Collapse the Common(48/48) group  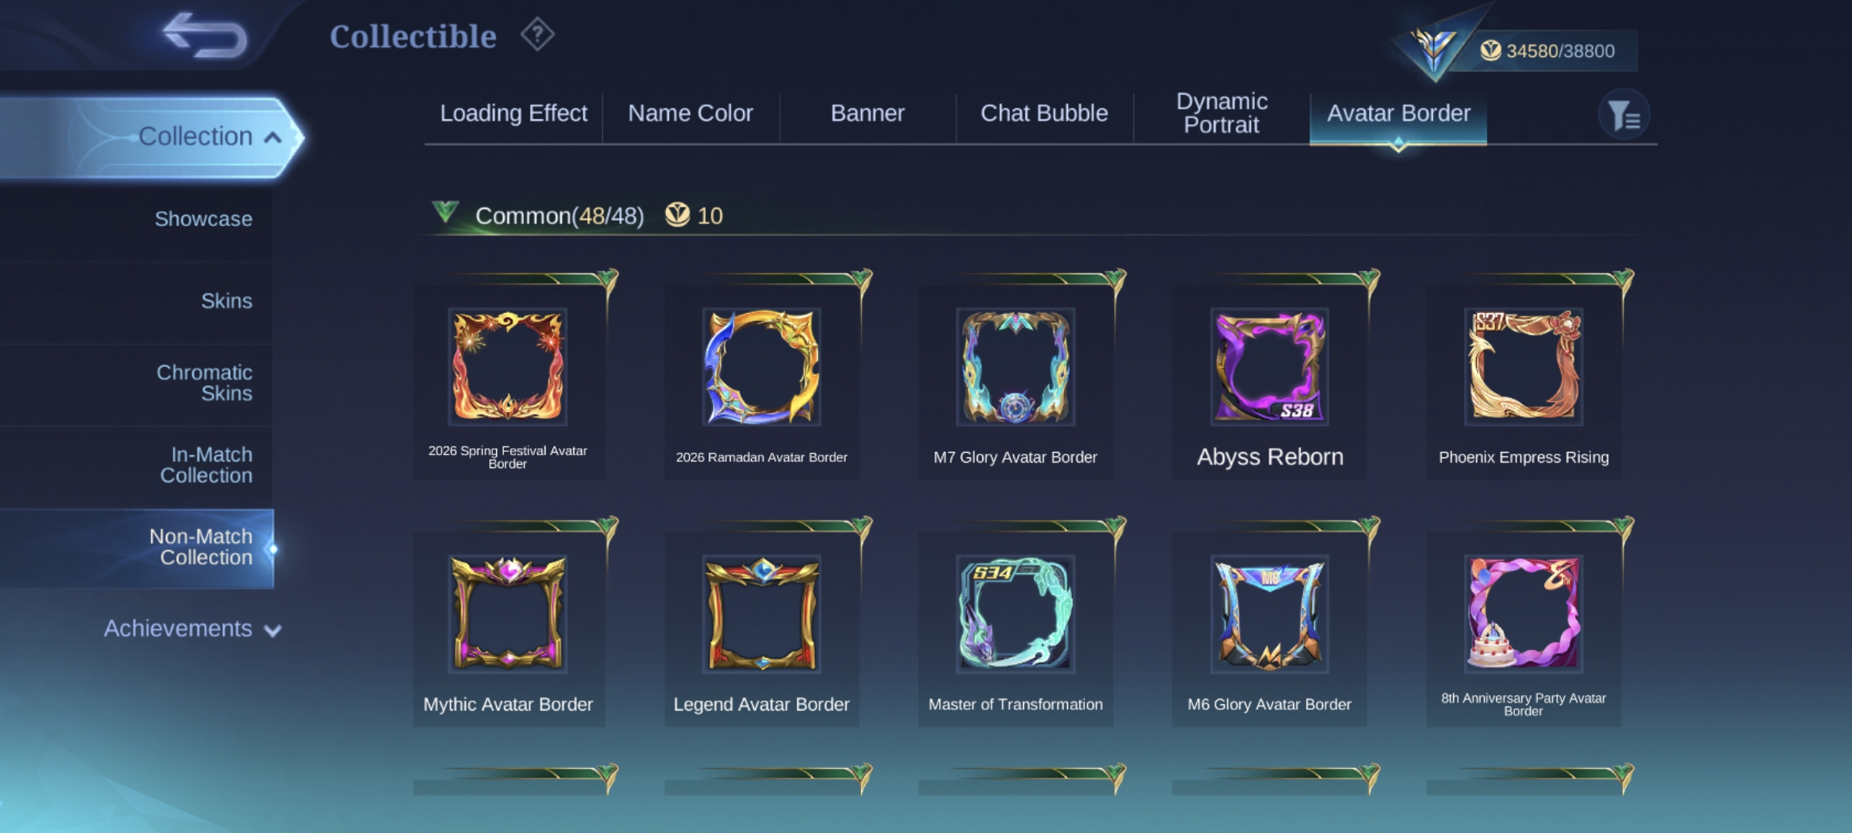pyautogui.click(x=445, y=212)
